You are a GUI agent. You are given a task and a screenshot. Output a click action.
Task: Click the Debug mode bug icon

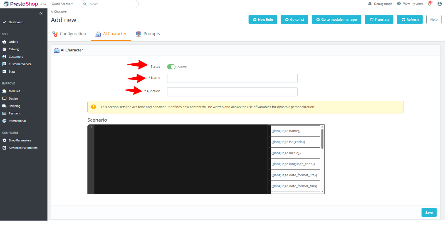370,4
